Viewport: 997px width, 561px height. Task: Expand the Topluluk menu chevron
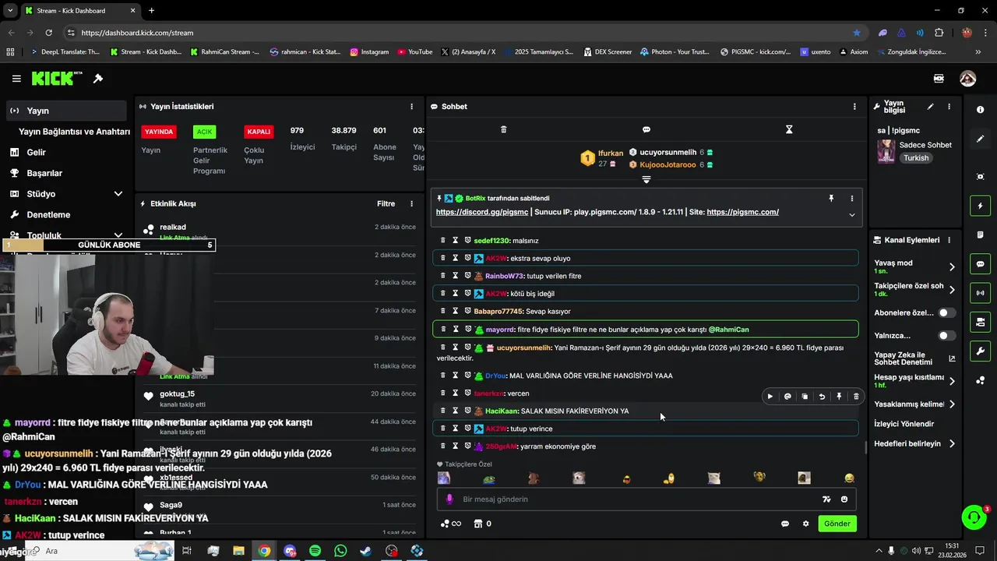point(118,235)
